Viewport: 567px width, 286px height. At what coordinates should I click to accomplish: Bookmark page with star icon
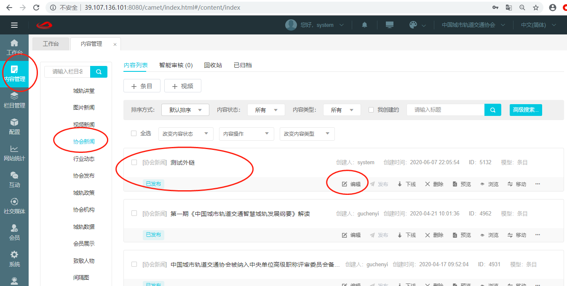[x=536, y=8]
